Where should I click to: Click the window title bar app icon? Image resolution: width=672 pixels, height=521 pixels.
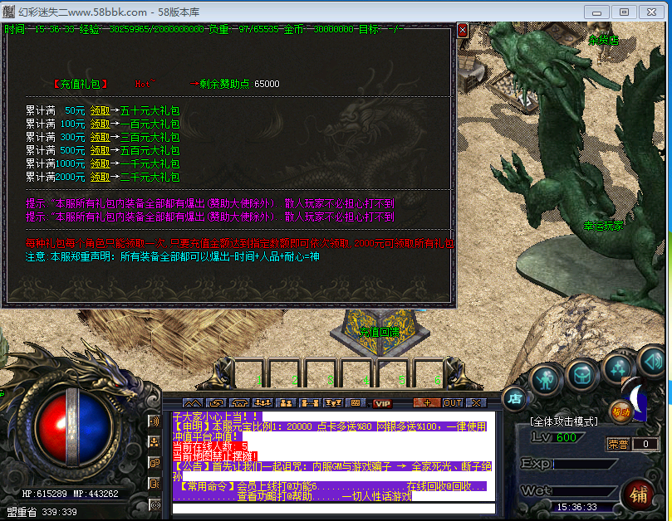tap(8, 12)
